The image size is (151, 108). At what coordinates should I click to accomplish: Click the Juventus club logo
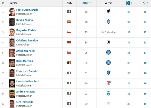108,42
